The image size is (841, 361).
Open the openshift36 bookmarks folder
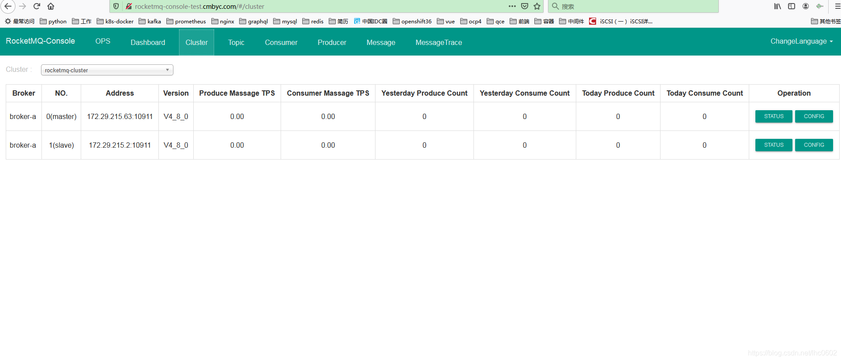(412, 21)
